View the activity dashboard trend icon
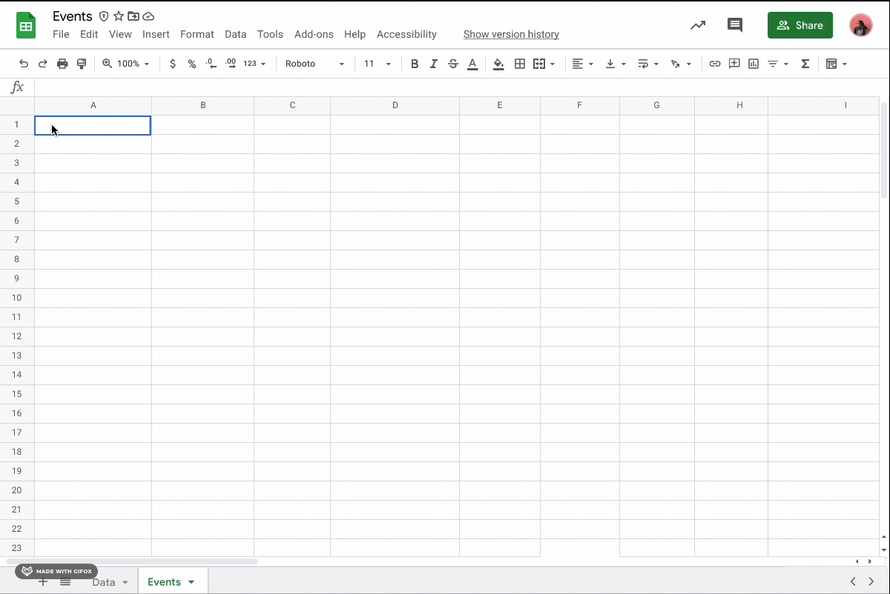Image resolution: width=890 pixels, height=594 pixels. pos(698,25)
